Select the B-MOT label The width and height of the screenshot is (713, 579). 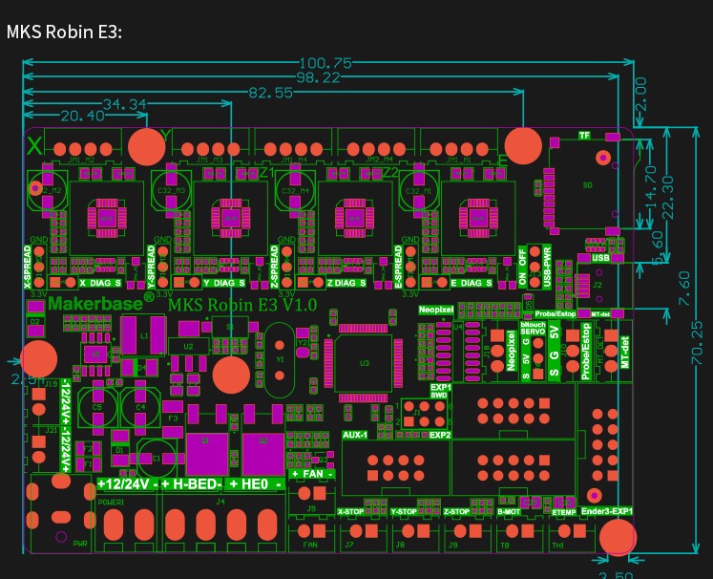coord(509,511)
